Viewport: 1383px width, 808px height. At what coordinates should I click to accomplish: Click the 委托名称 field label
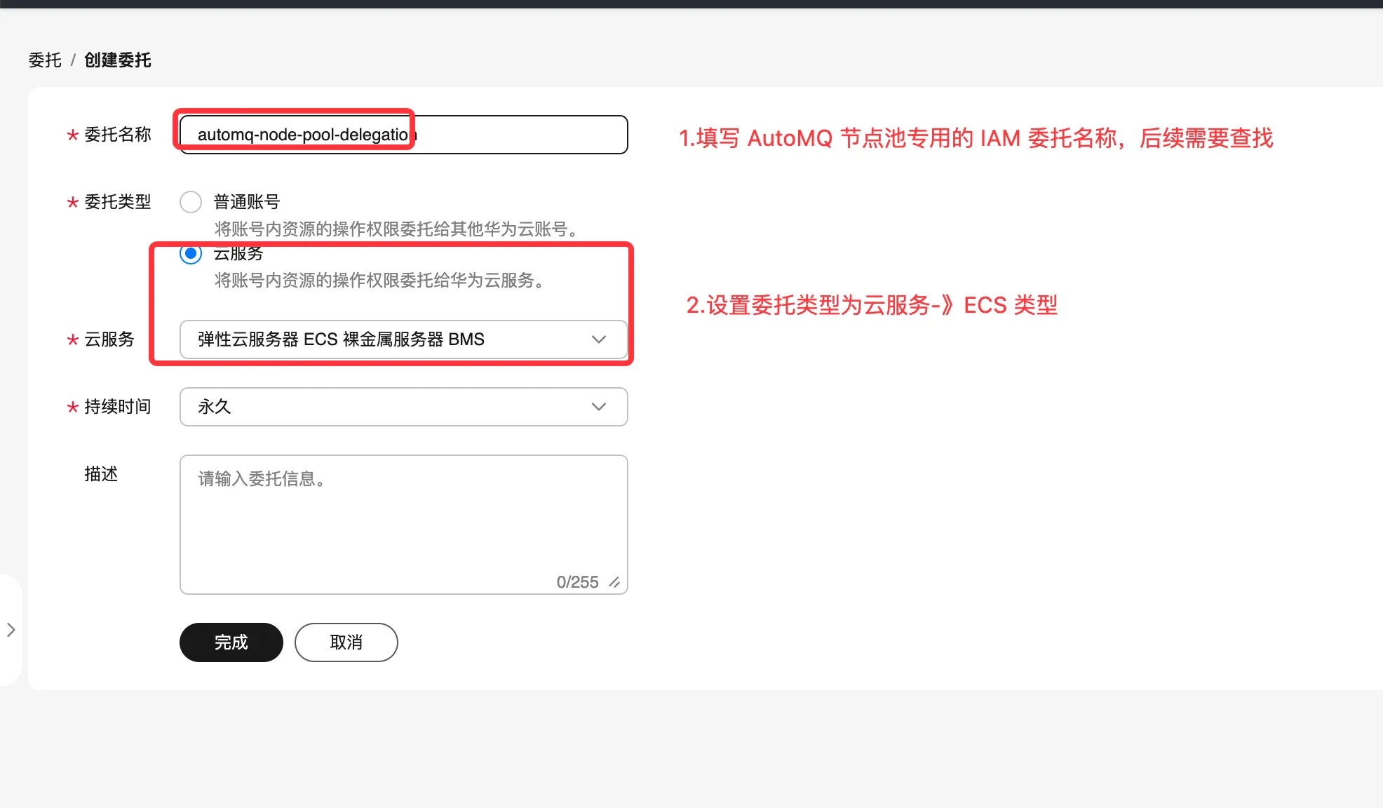tap(118, 135)
